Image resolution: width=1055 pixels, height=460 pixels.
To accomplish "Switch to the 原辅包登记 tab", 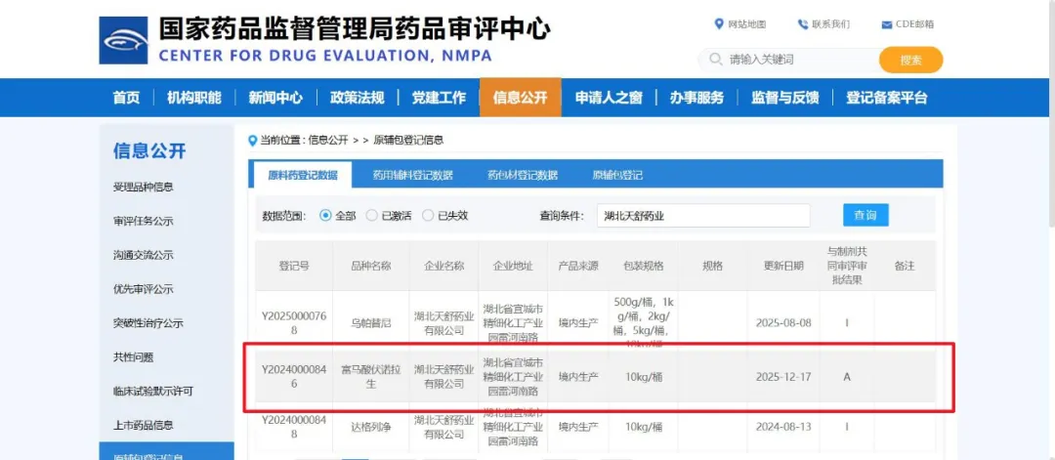I will tap(616, 176).
